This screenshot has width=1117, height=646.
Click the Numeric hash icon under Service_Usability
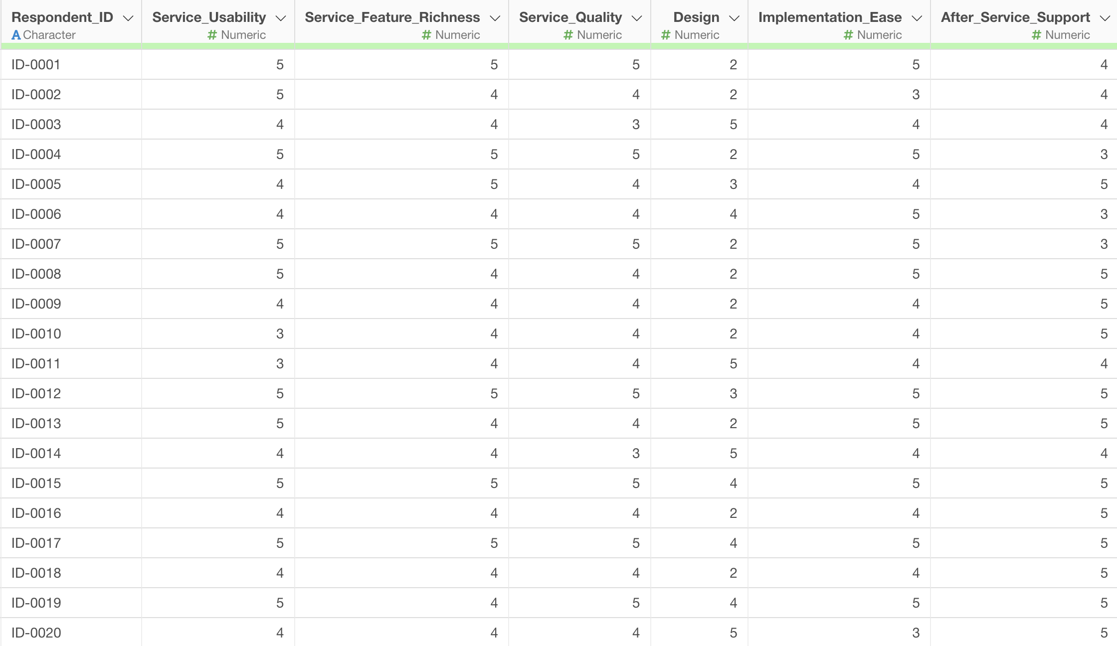[x=212, y=35]
